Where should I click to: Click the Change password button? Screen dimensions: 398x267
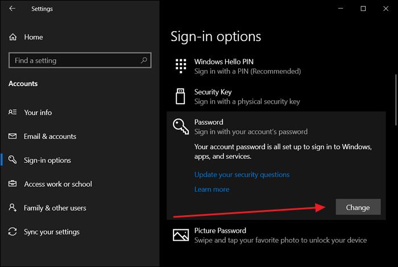point(358,207)
